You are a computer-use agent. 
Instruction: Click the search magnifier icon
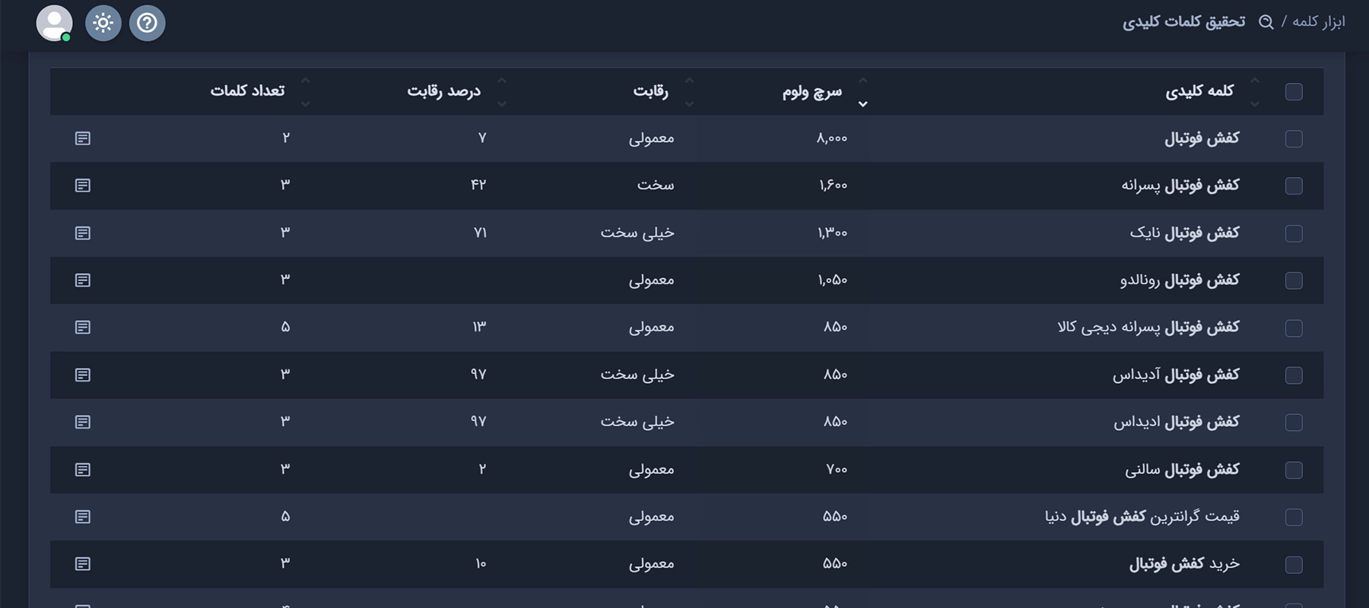pyautogui.click(x=1266, y=22)
